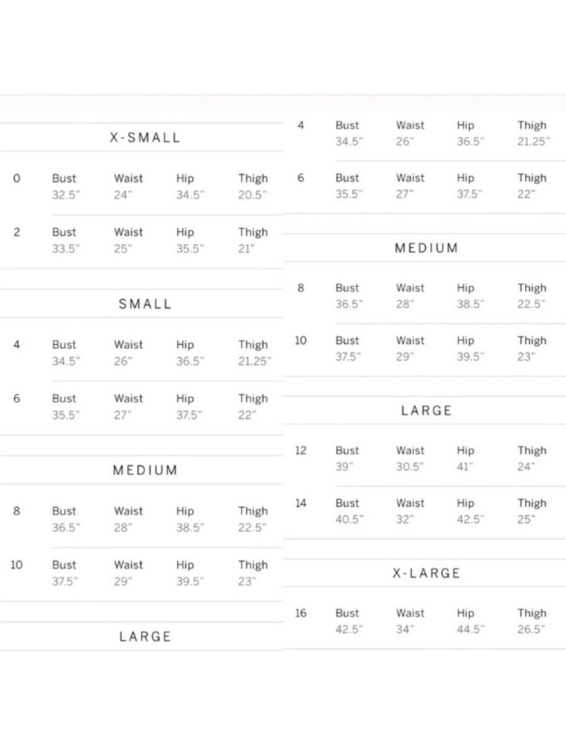The height and width of the screenshot is (754, 566).
Task: Click the X-LARGE size heading
Action: point(426,573)
